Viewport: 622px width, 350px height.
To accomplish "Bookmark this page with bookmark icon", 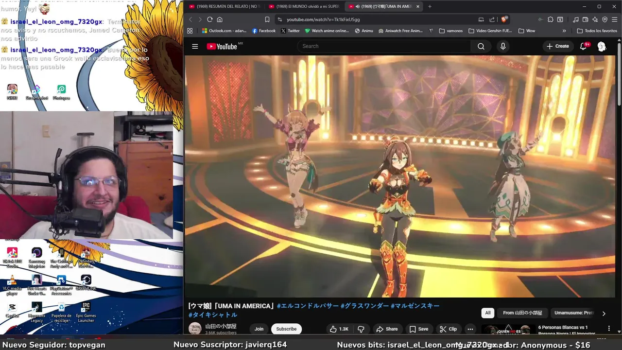I will coord(267,19).
